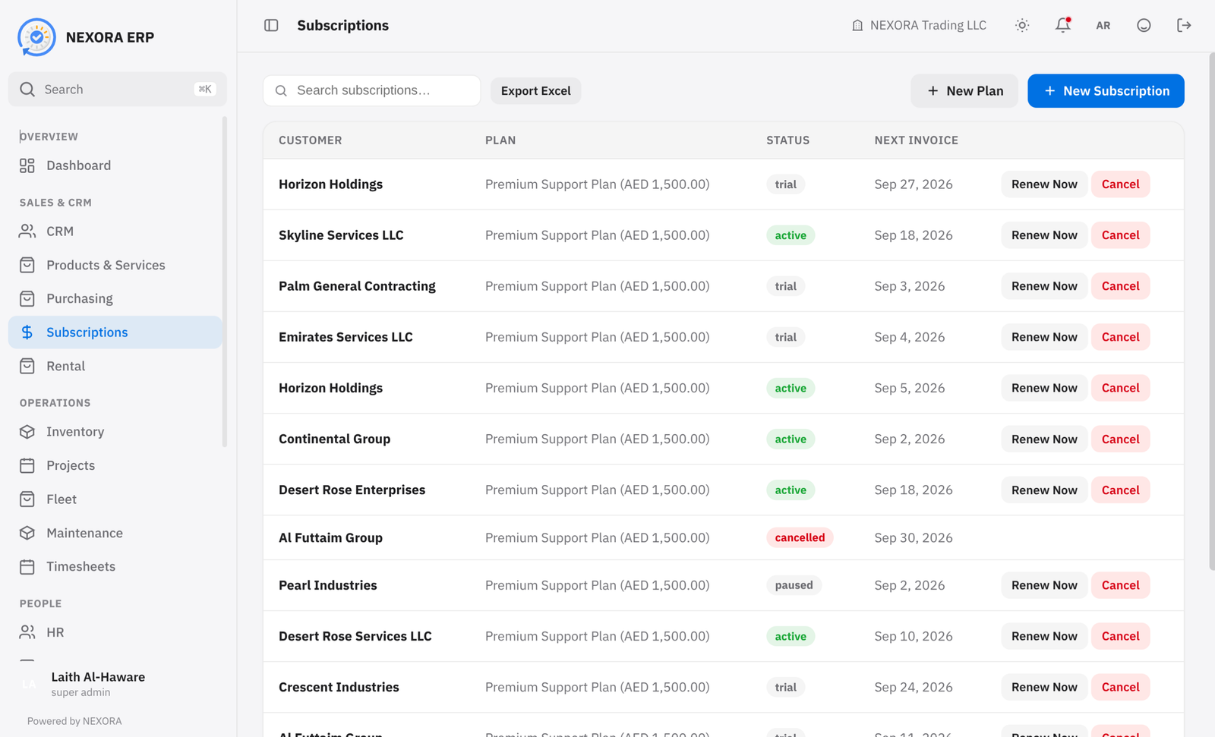Open the notifications bell
The image size is (1215, 737).
1063,25
